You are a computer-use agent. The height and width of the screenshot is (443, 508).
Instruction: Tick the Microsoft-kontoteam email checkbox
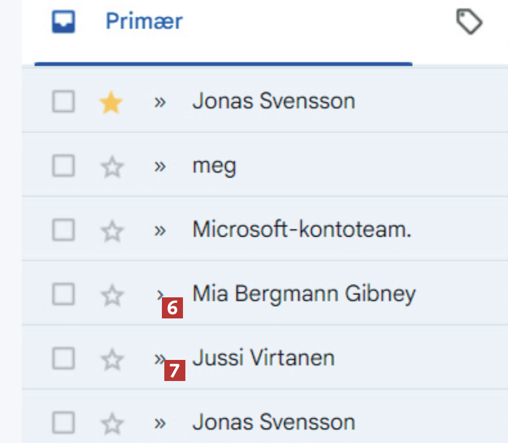pos(63,231)
